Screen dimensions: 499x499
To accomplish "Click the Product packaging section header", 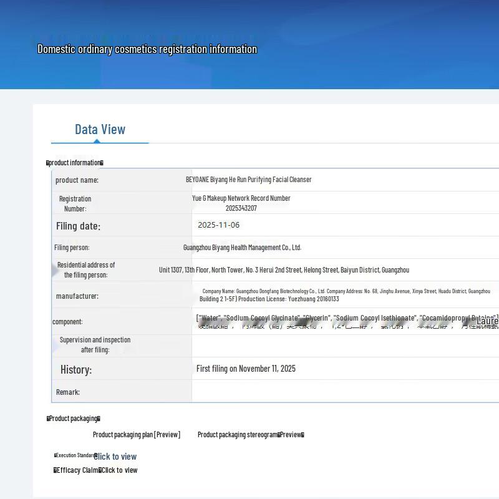I will (74, 419).
